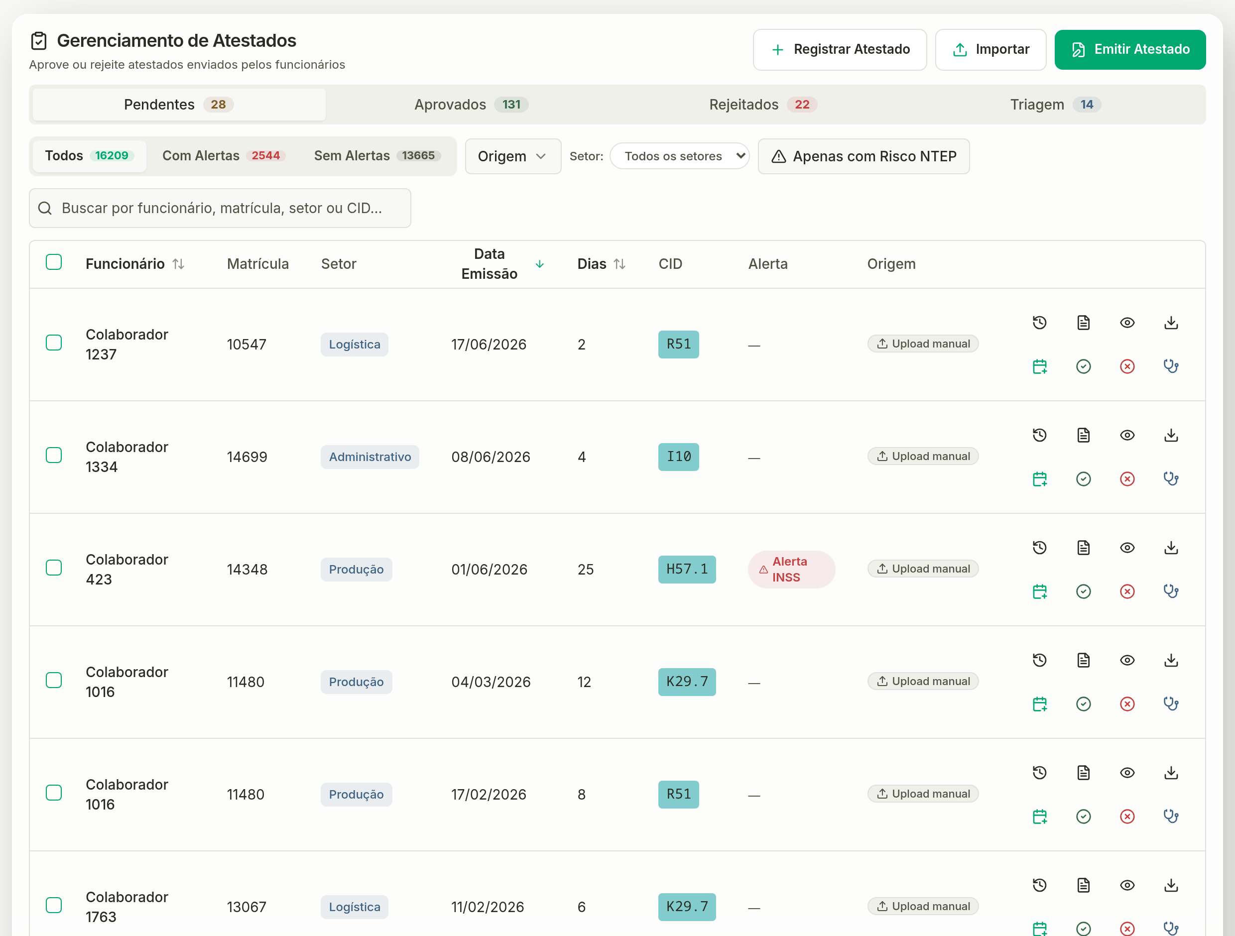
Task: Click the Logística tag for Colaborador 1237
Action: 354,345
